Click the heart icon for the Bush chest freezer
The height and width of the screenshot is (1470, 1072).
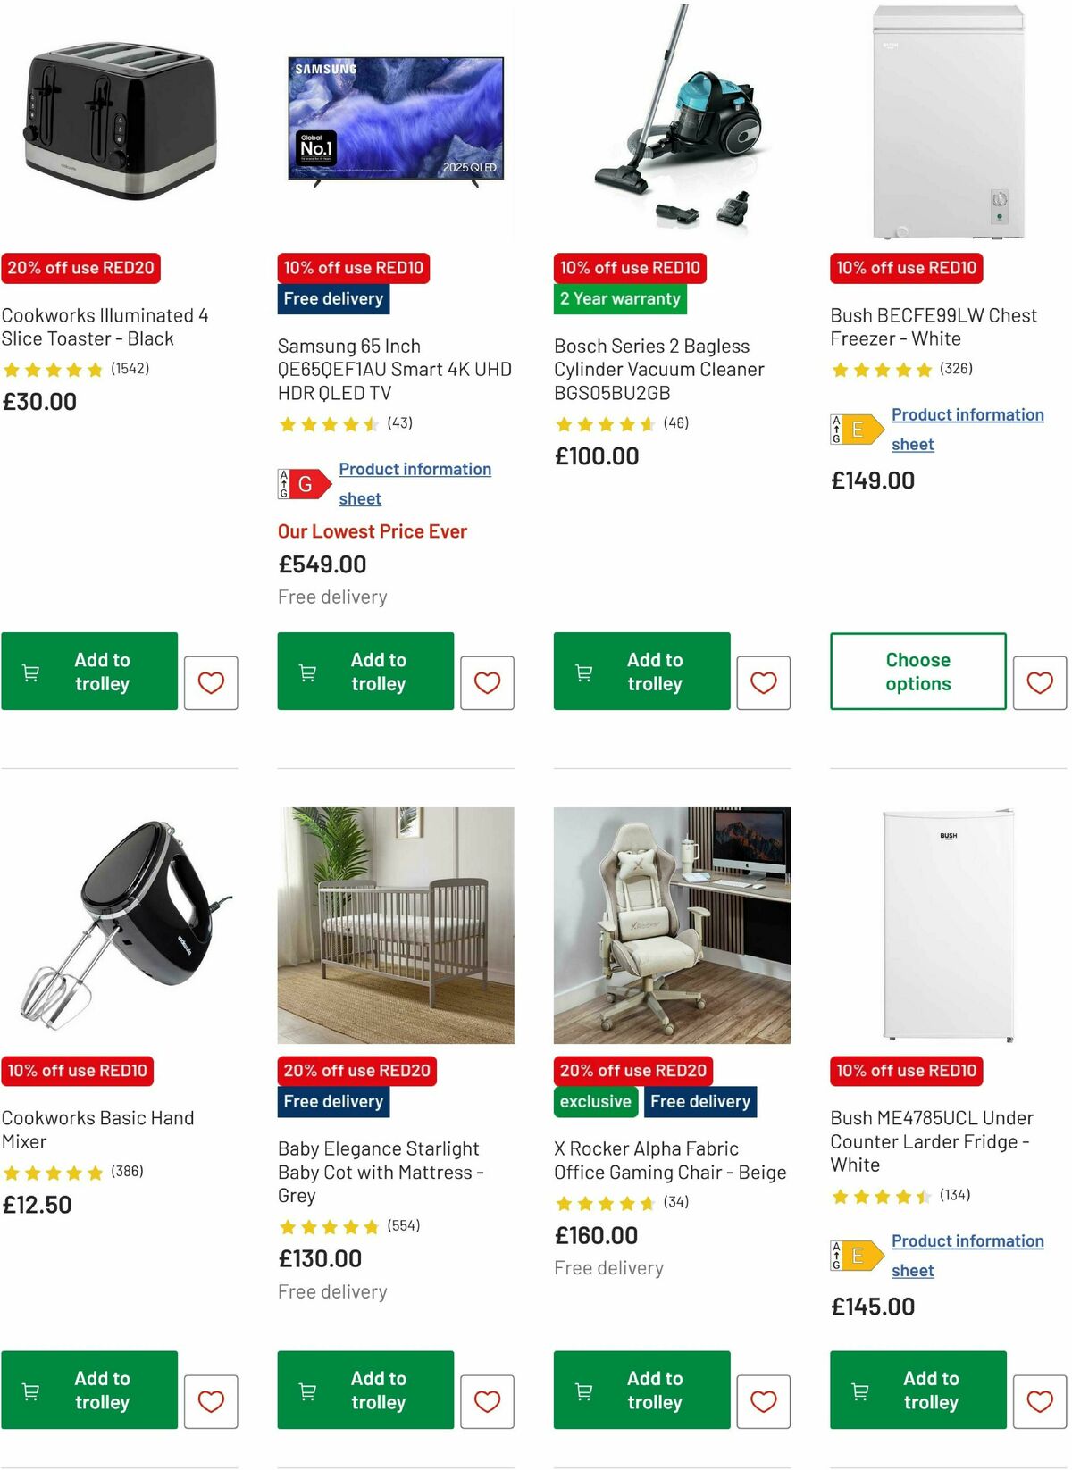point(1041,682)
